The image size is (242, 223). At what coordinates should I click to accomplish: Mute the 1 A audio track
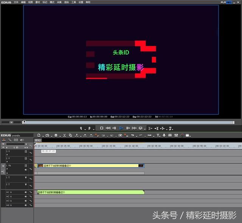point(26,192)
